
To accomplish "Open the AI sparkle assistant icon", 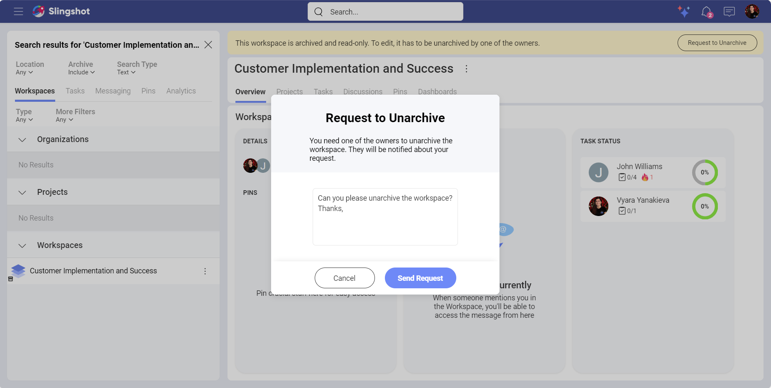I will 683,12.
